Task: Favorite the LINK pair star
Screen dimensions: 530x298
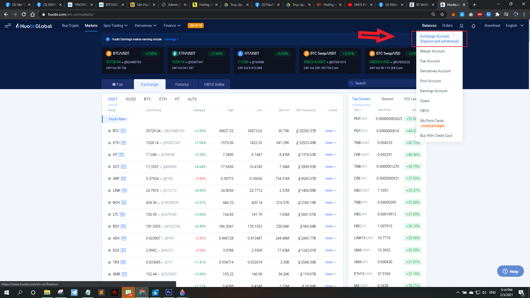Action: coord(109,191)
